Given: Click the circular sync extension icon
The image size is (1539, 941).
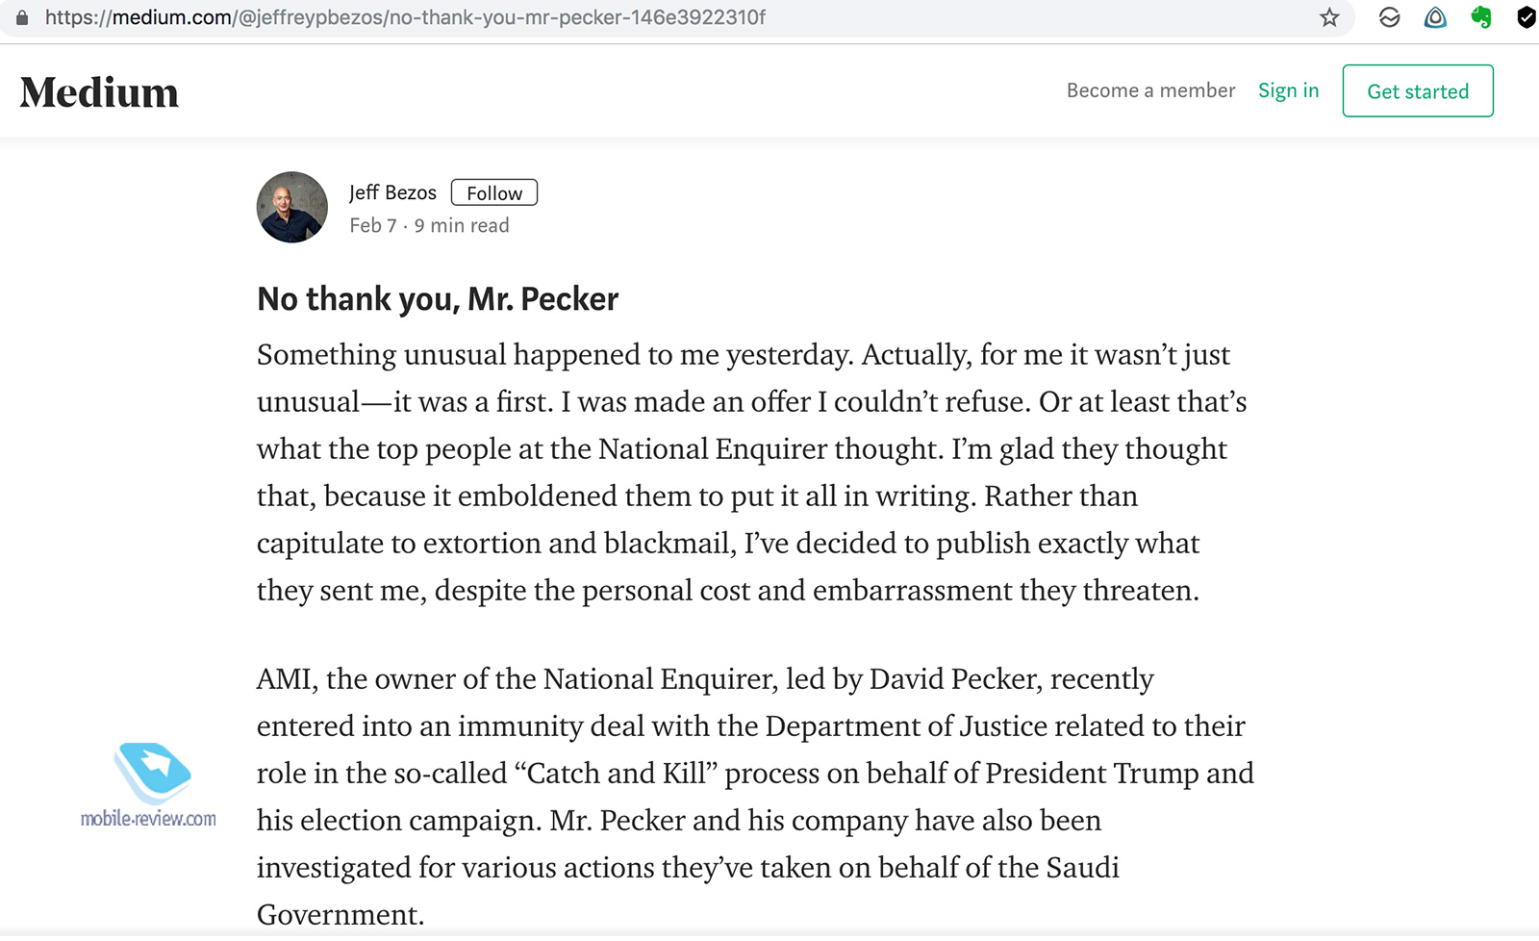Looking at the screenshot, I should [x=1389, y=17].
